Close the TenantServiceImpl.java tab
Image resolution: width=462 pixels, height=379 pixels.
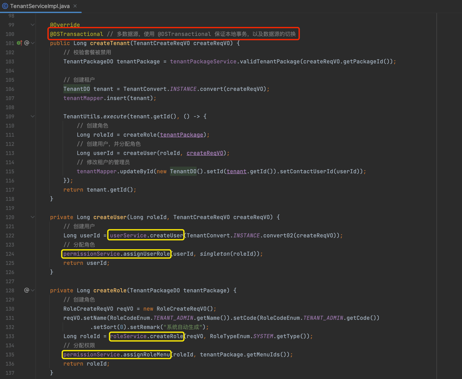click(x=75, y=6)
